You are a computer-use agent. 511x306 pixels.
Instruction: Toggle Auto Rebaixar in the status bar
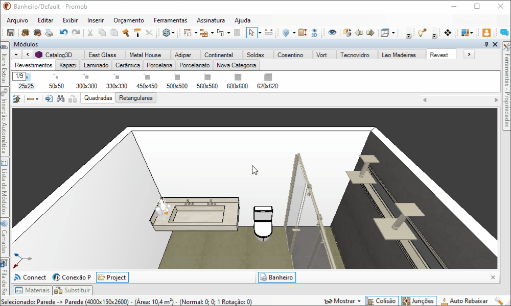[464, 301]
